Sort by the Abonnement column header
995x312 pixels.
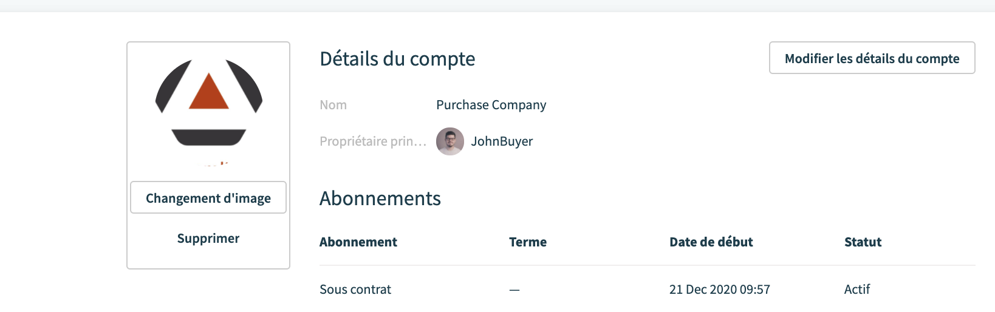[358, 242]
